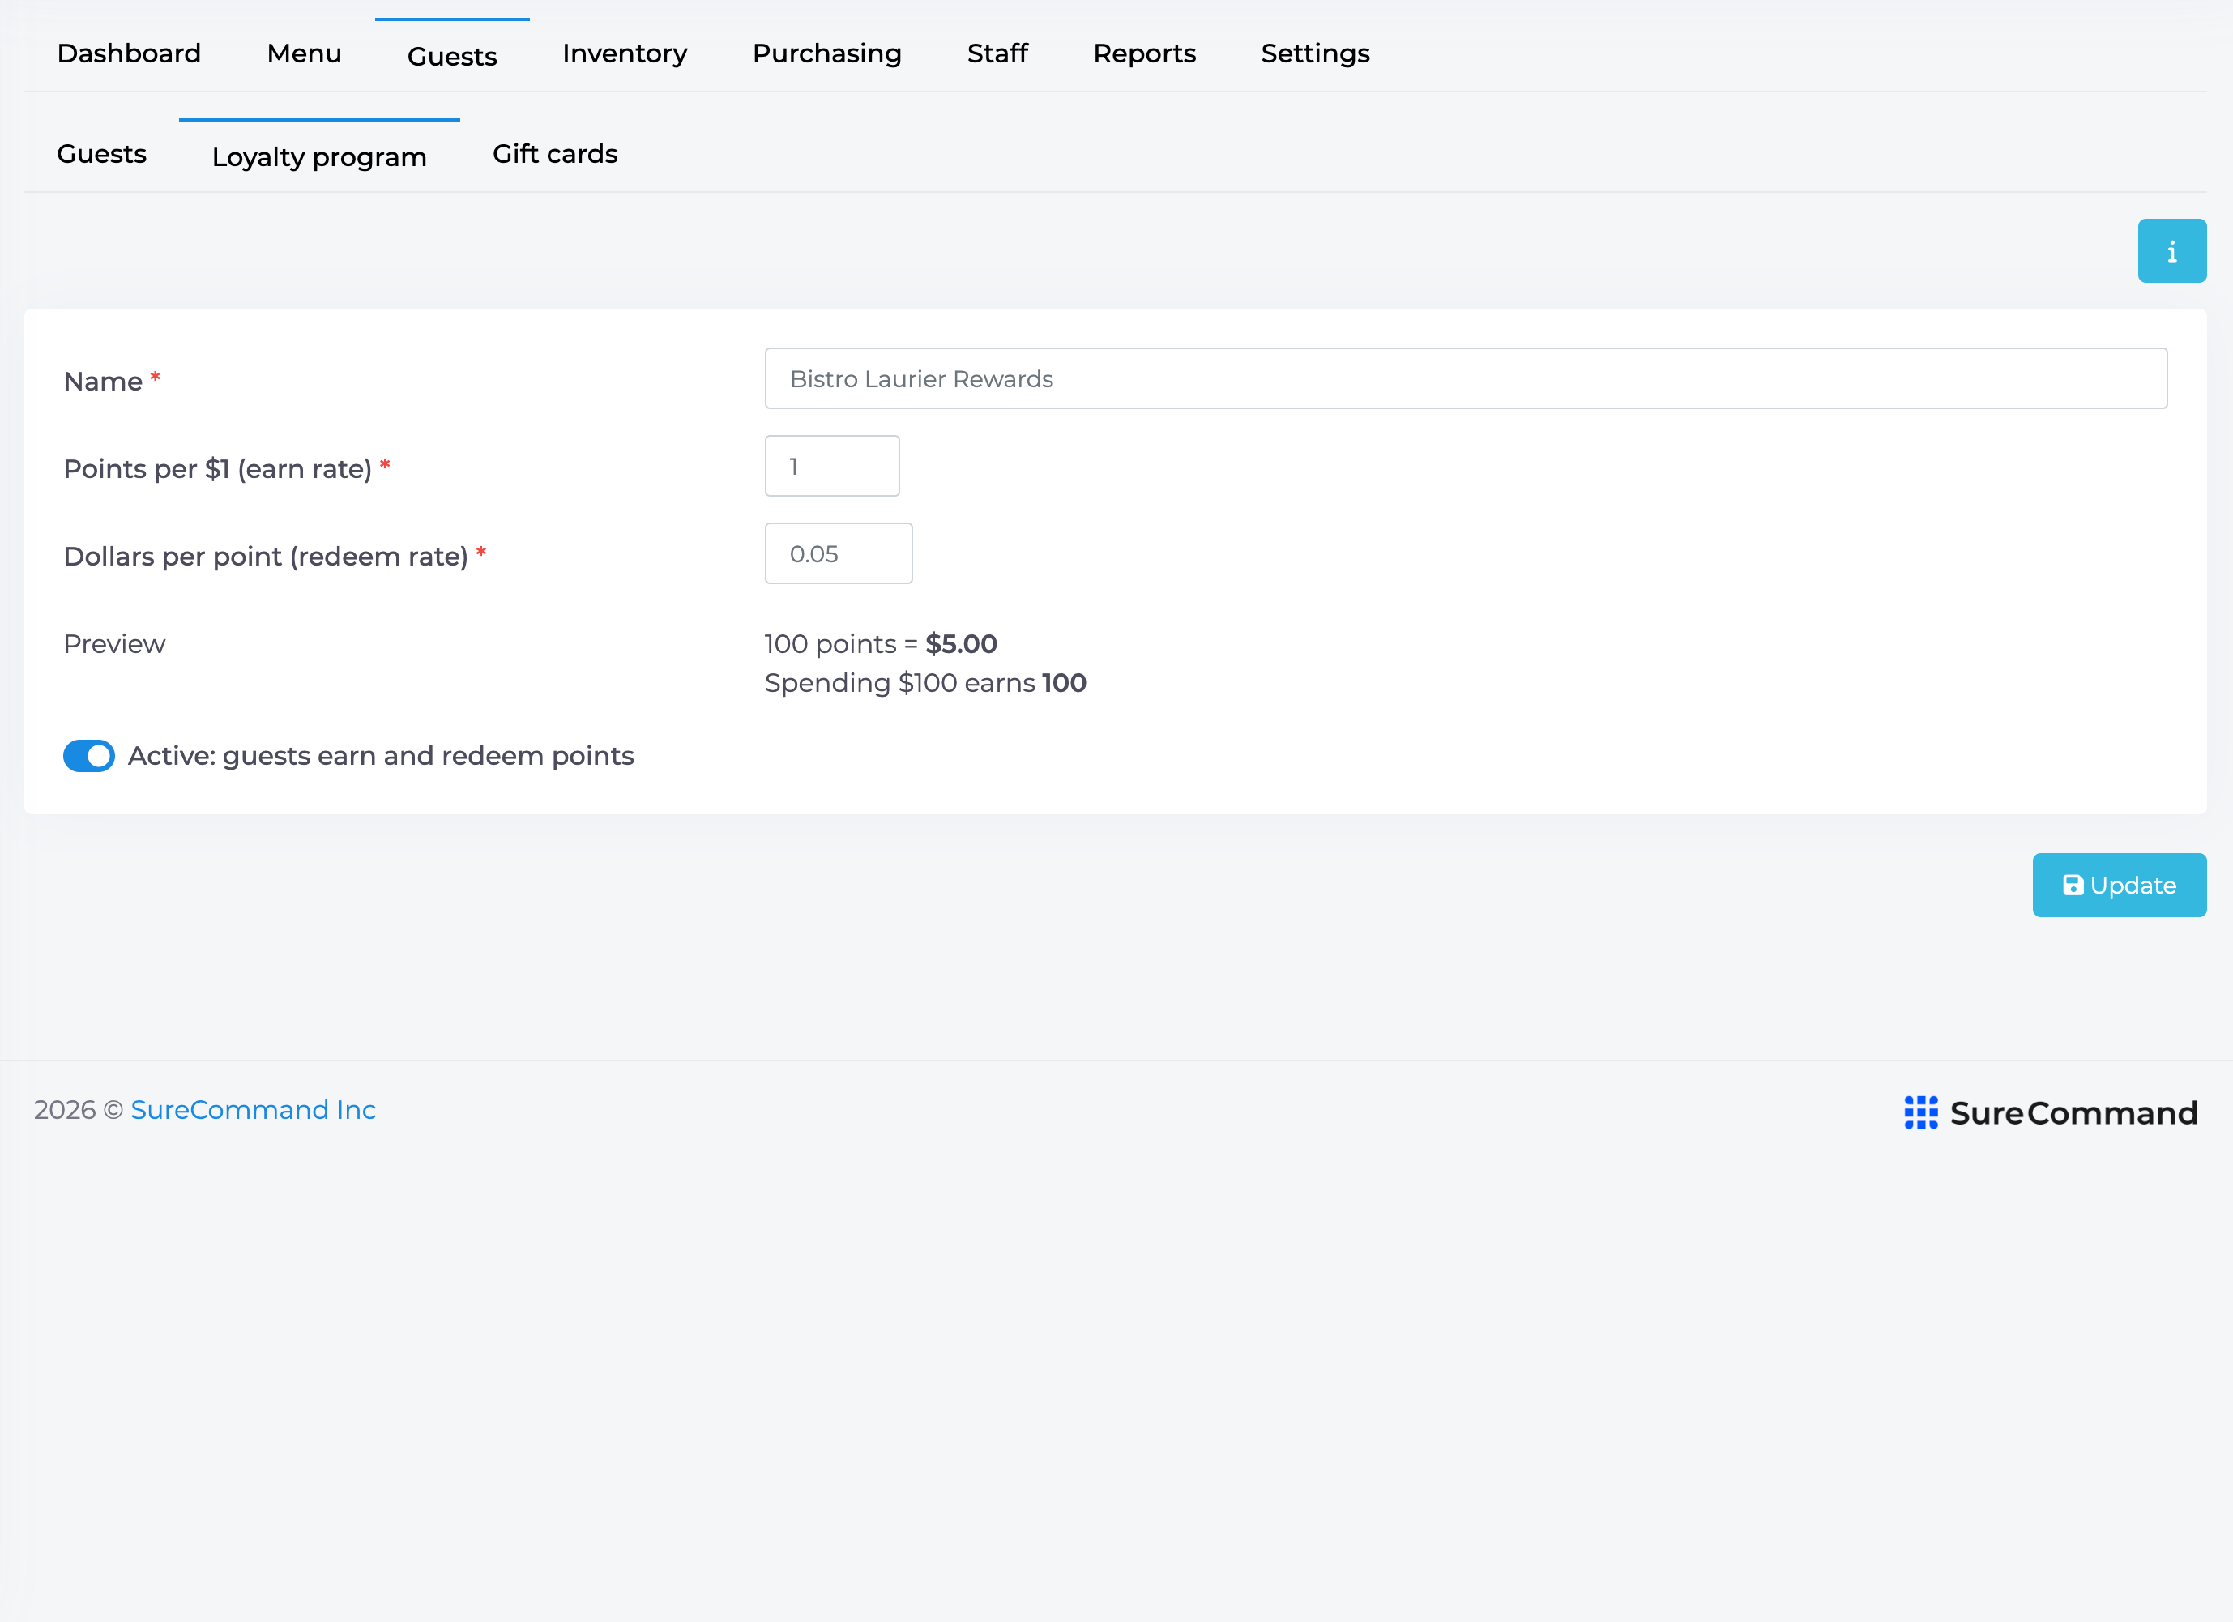
Task: Open the Dashboard tab
Action: [129, 53]
